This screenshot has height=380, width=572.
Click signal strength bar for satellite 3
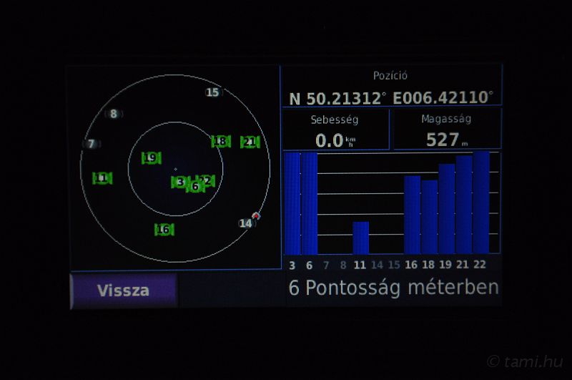click(292, 204)
